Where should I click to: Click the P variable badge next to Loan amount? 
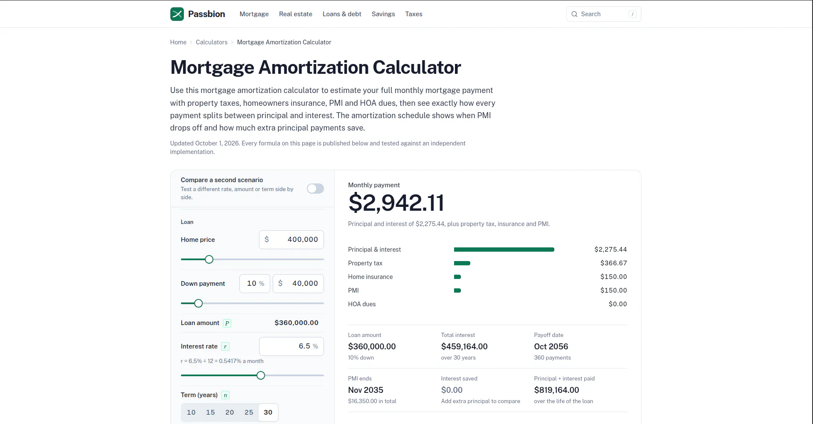[227, 323]
